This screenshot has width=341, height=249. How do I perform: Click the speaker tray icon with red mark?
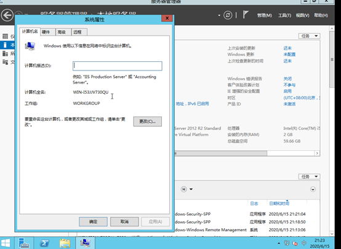[295, 243]
